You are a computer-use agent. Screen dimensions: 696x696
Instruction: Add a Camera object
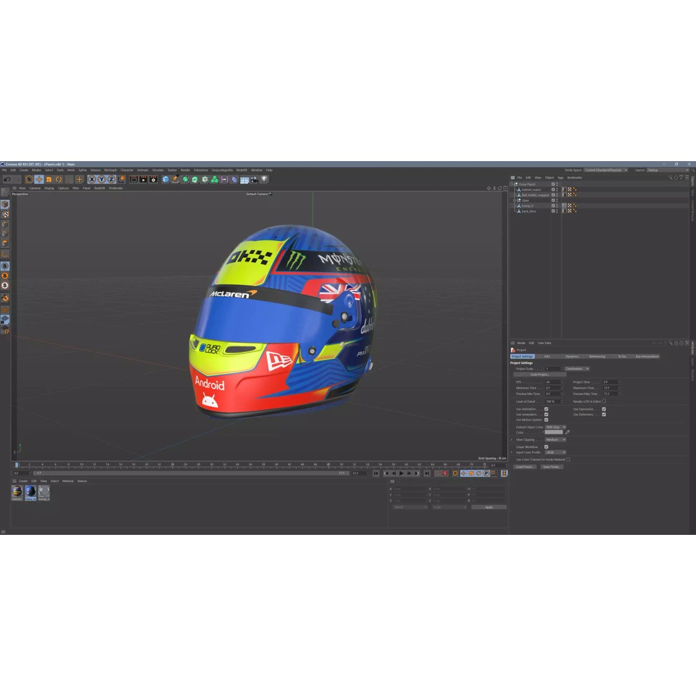pyautogui.click(x=255, y=179)
